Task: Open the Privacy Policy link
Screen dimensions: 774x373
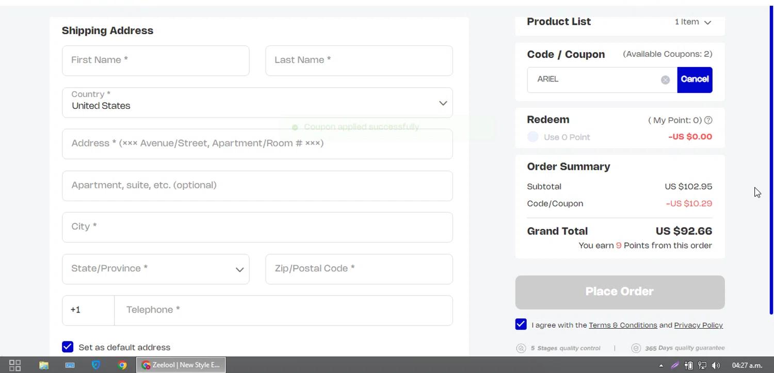Action: (x=698, y=325)
